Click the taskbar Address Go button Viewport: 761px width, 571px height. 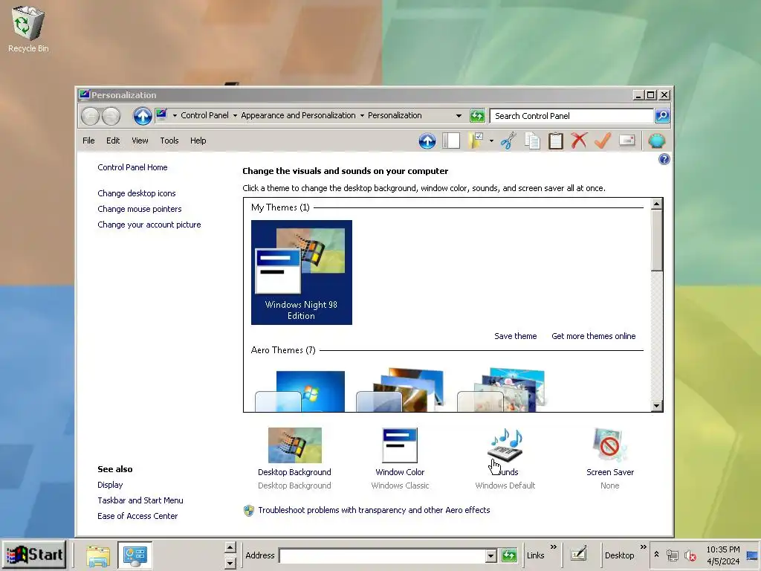click(509, 555)
